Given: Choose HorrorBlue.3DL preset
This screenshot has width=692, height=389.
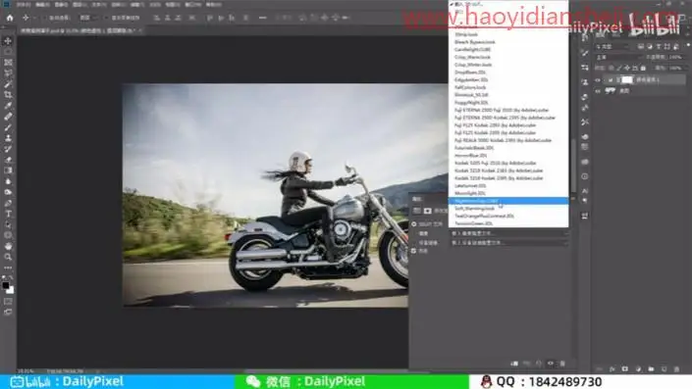Looking at the screenshot, I should [508, 156].
